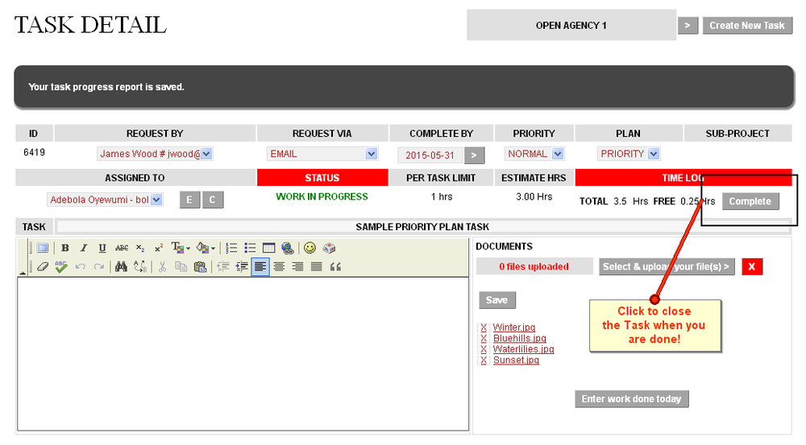Paste from clipboard in the editor

(x=200, y=267)
